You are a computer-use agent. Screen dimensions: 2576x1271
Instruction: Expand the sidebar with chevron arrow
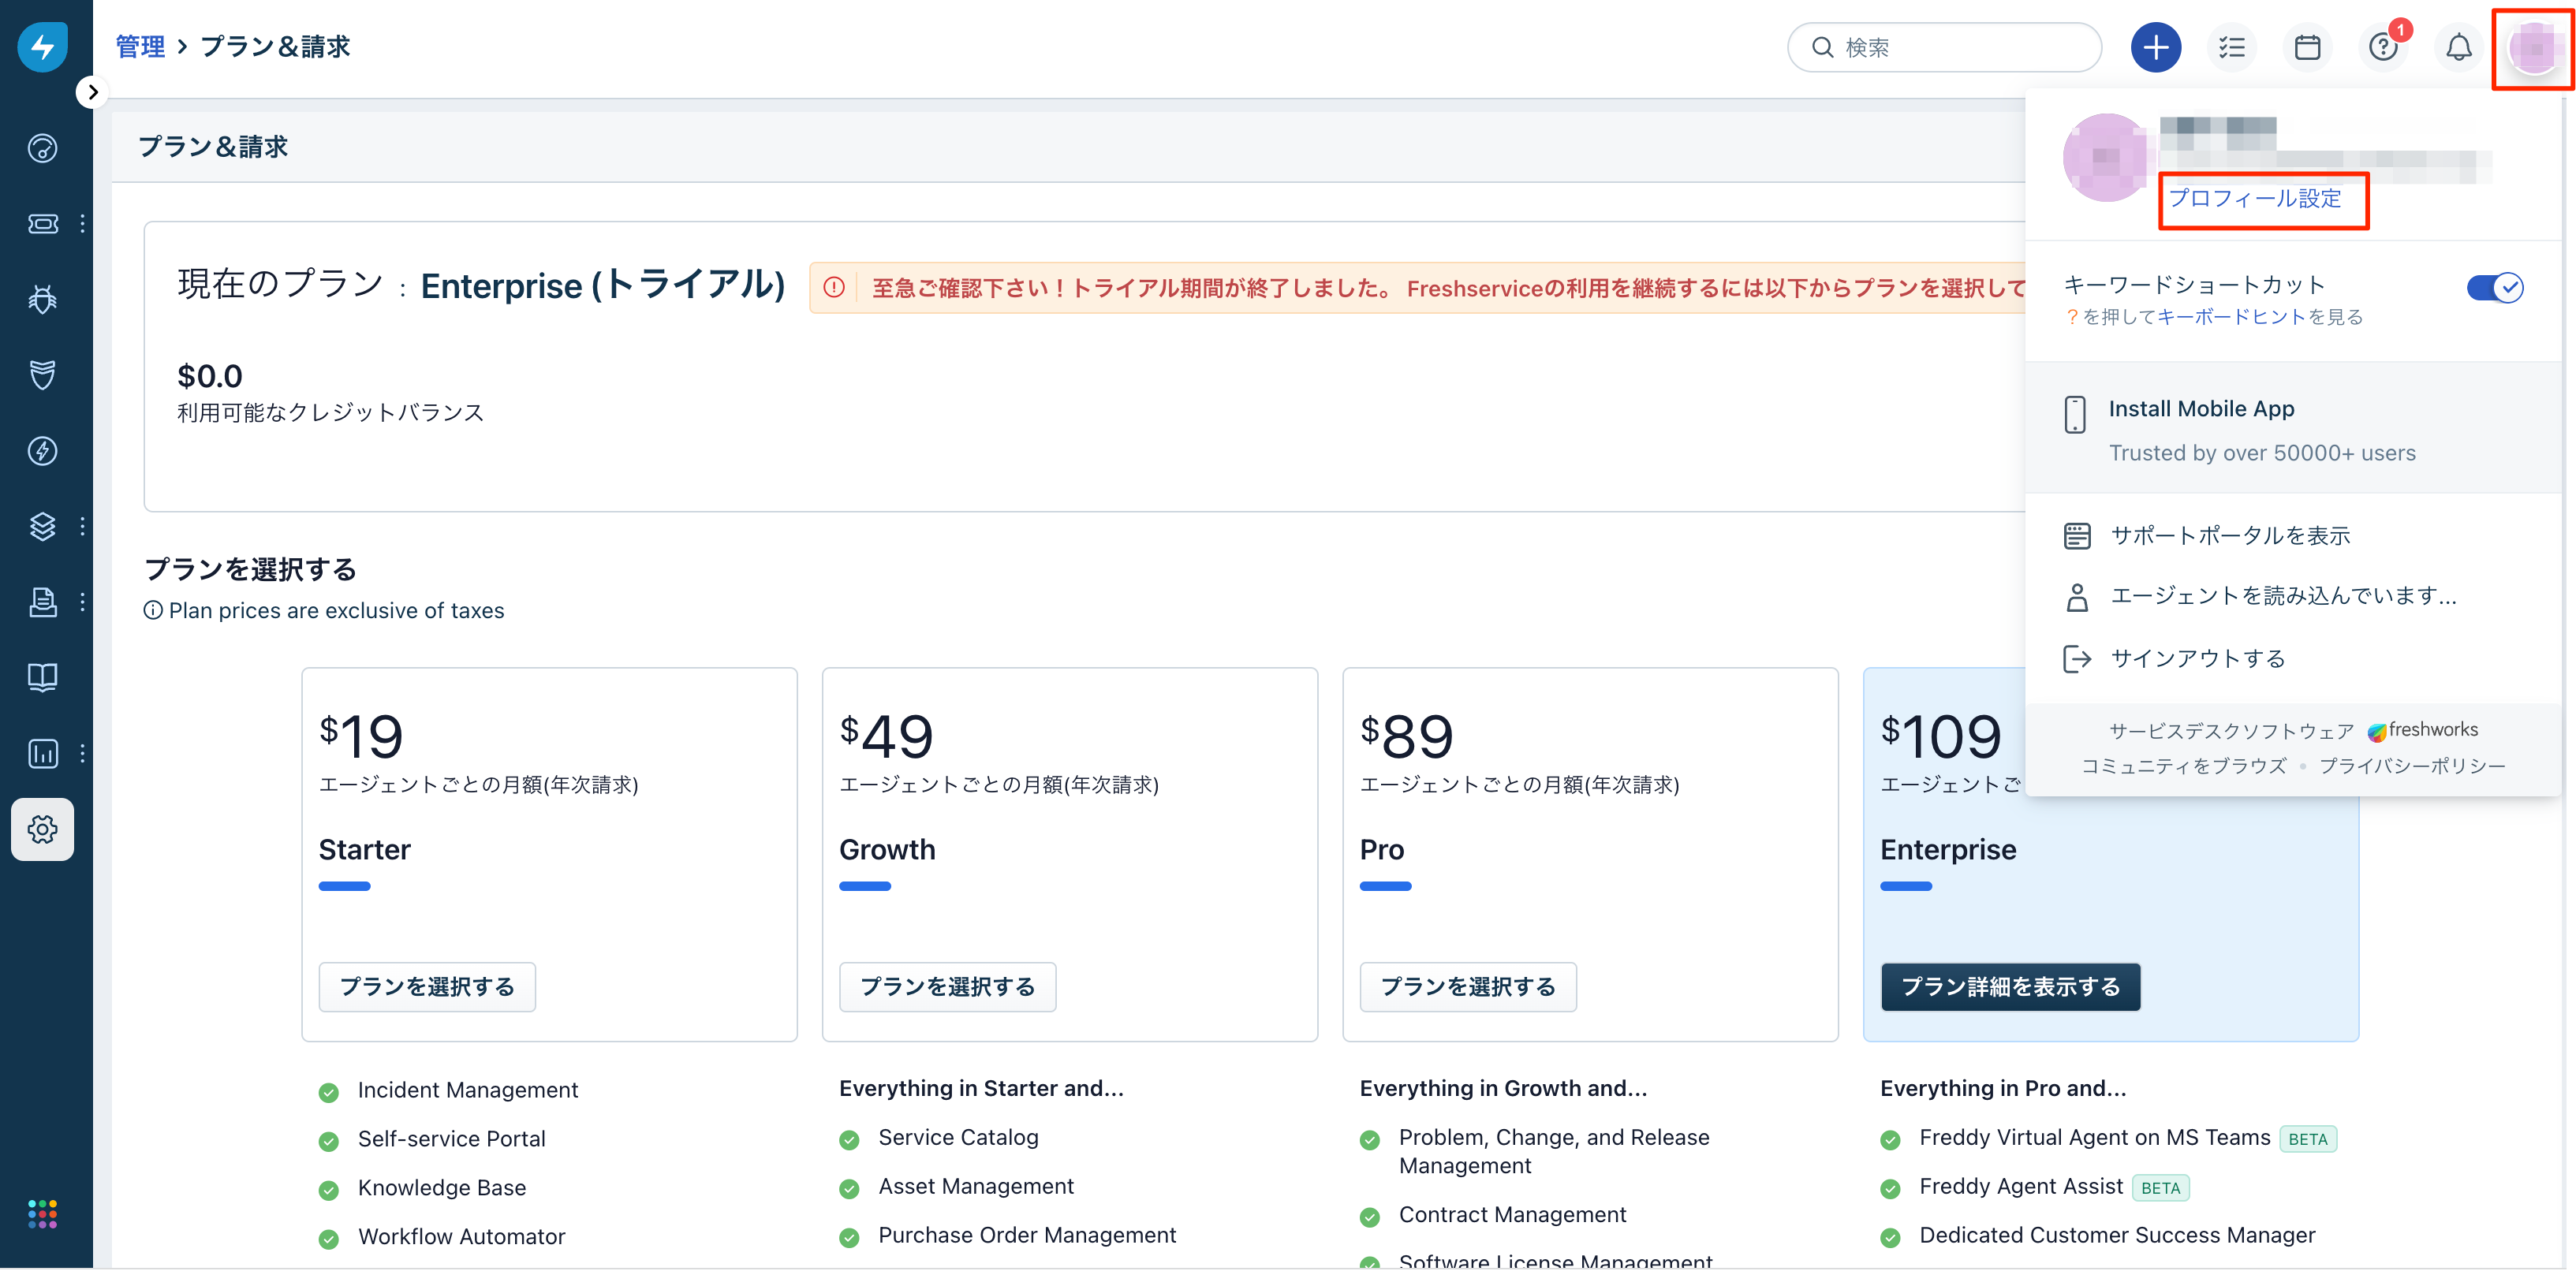coord(92,93)
